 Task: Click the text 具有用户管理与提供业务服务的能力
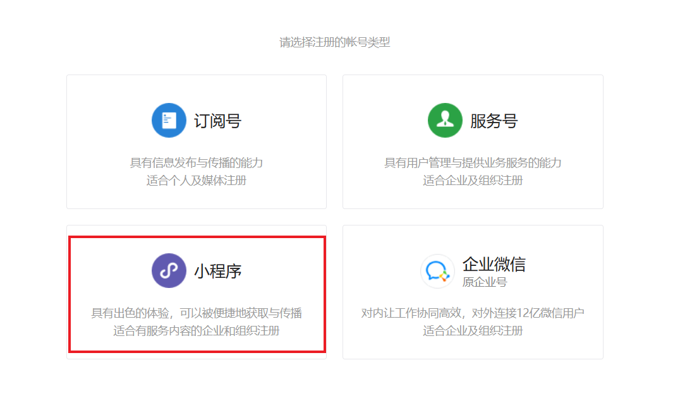tap(473, 163)
